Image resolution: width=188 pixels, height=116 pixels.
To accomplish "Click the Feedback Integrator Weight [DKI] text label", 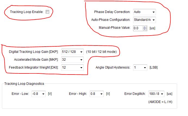I will coord(34,67).
